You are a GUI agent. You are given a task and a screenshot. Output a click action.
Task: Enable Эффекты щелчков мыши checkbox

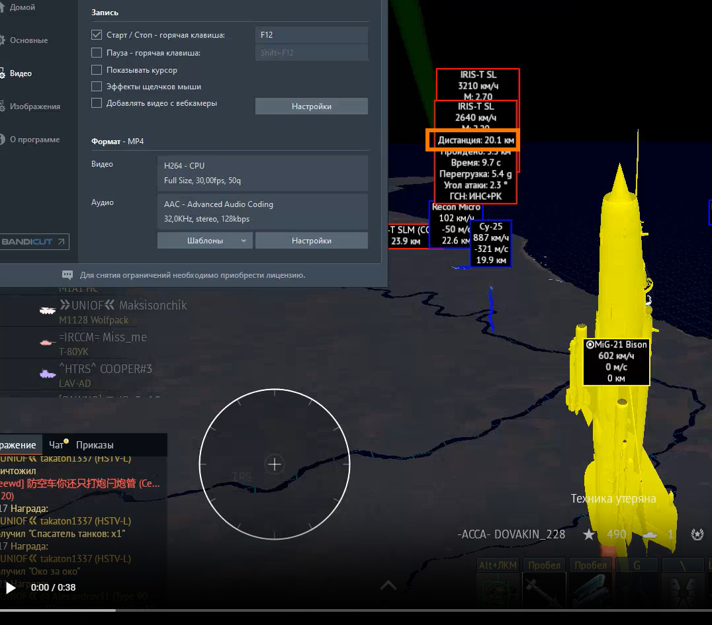(97, 87)
